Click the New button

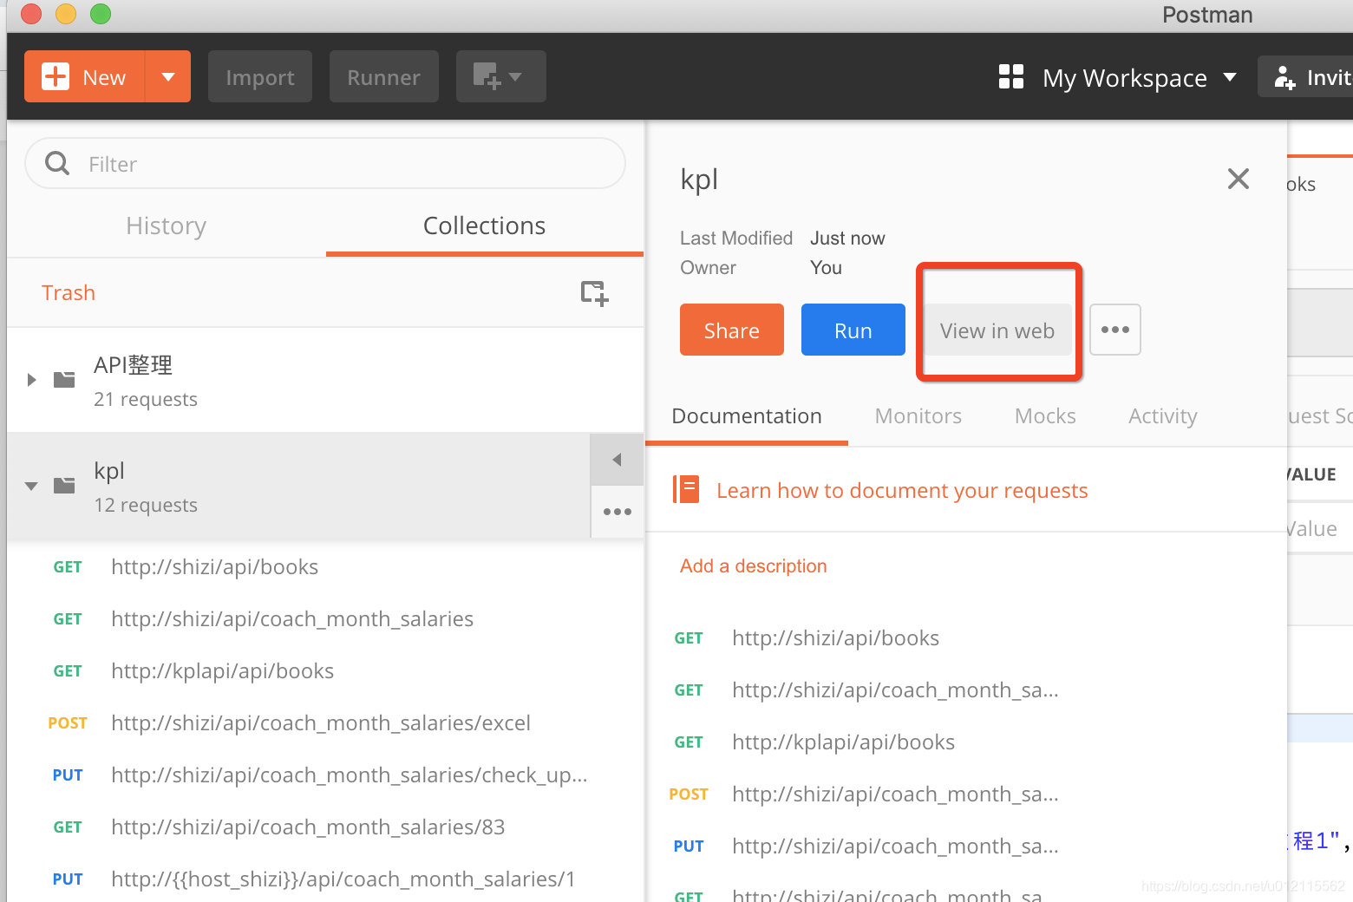(x=84, y=76)
